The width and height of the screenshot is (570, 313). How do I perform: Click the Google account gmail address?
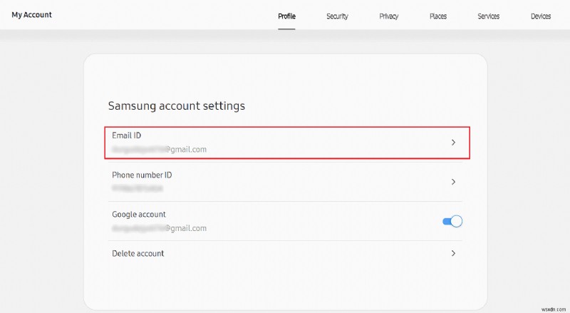click(x=159, y=228)
